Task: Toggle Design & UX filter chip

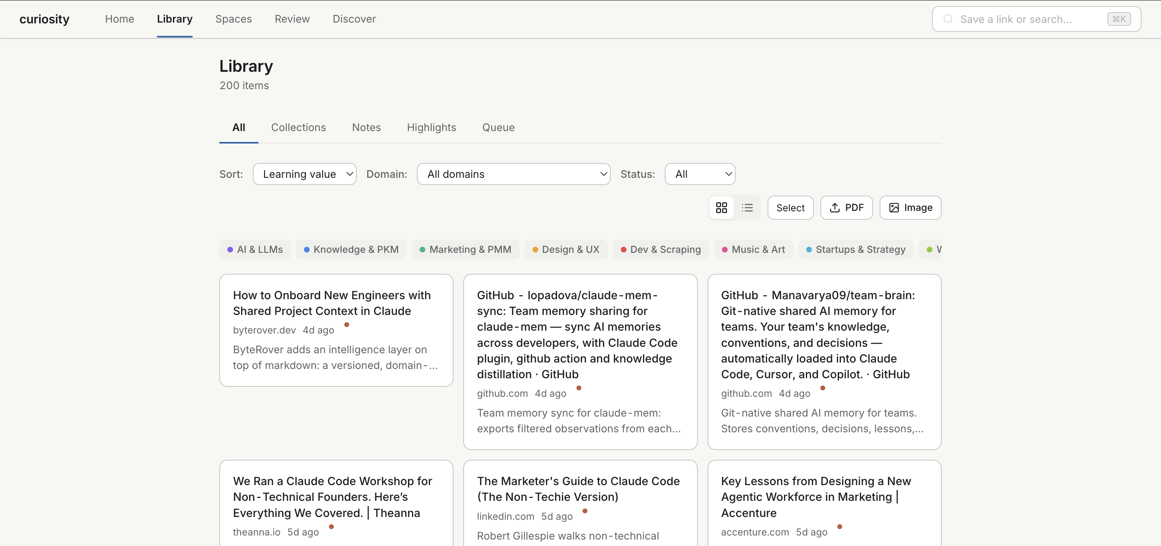Action: pyautogui.click(x=566, y=249)
